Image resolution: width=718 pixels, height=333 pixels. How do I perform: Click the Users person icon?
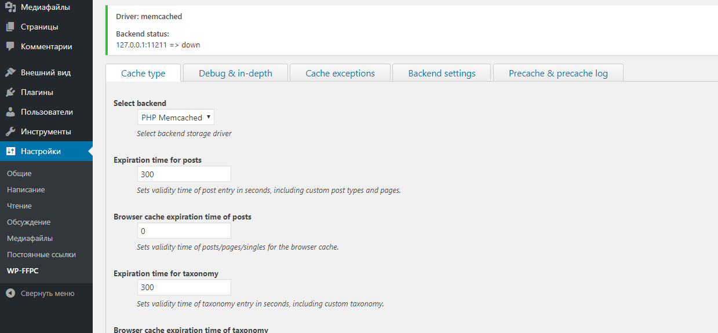(x=10, y=112)
